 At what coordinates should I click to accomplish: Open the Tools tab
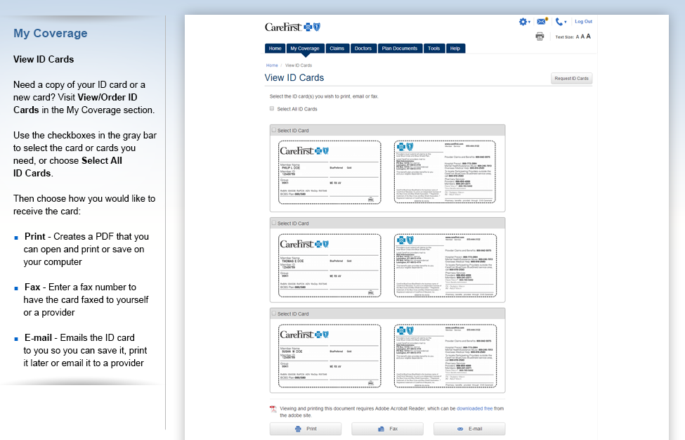click(x=433, y=48)
